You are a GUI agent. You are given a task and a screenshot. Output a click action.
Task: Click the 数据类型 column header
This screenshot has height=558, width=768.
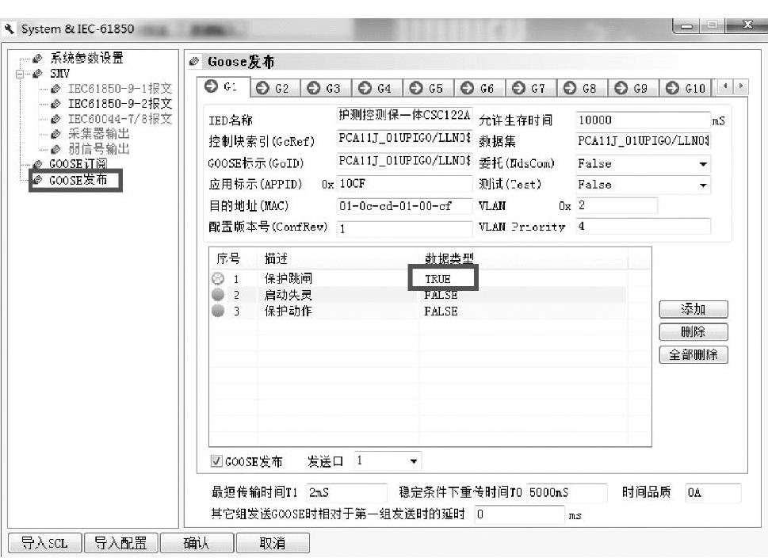pyautogui.click(x=449, y=258)
